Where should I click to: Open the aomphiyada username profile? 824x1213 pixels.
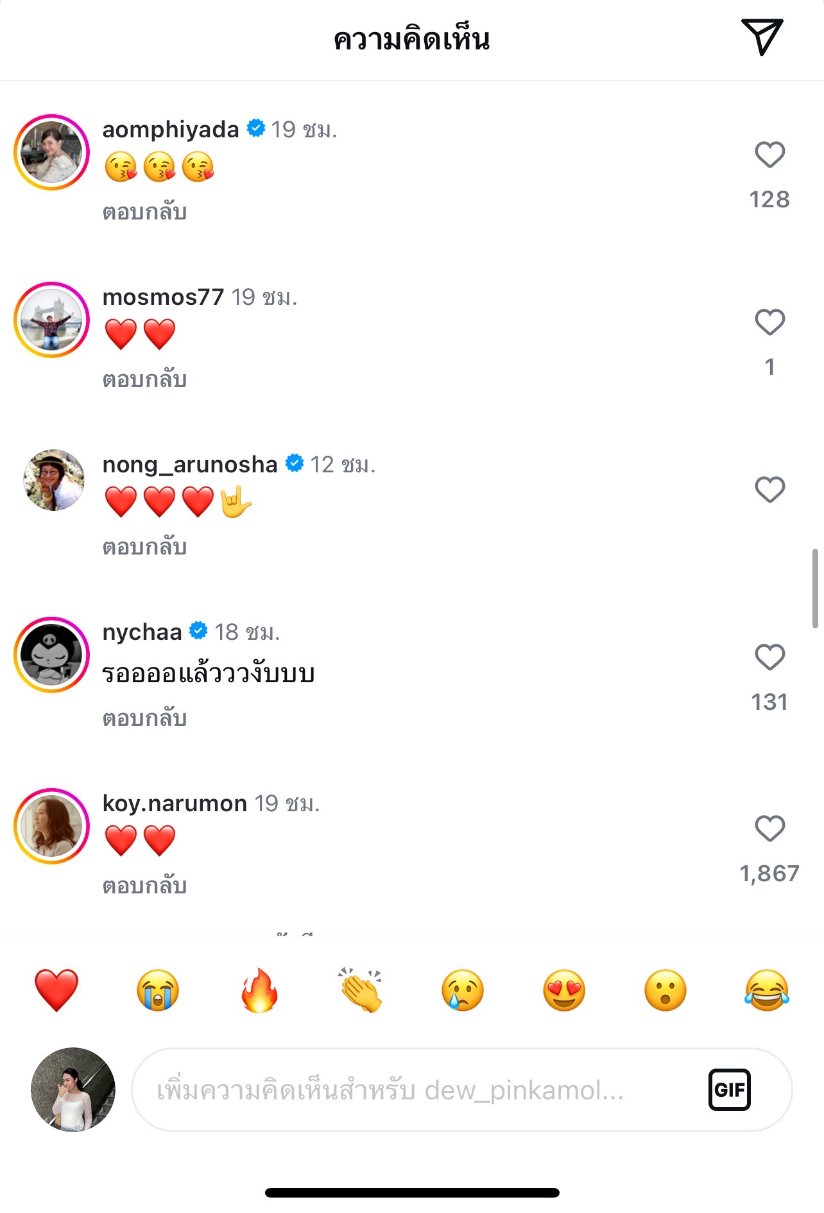pos(171,130)
